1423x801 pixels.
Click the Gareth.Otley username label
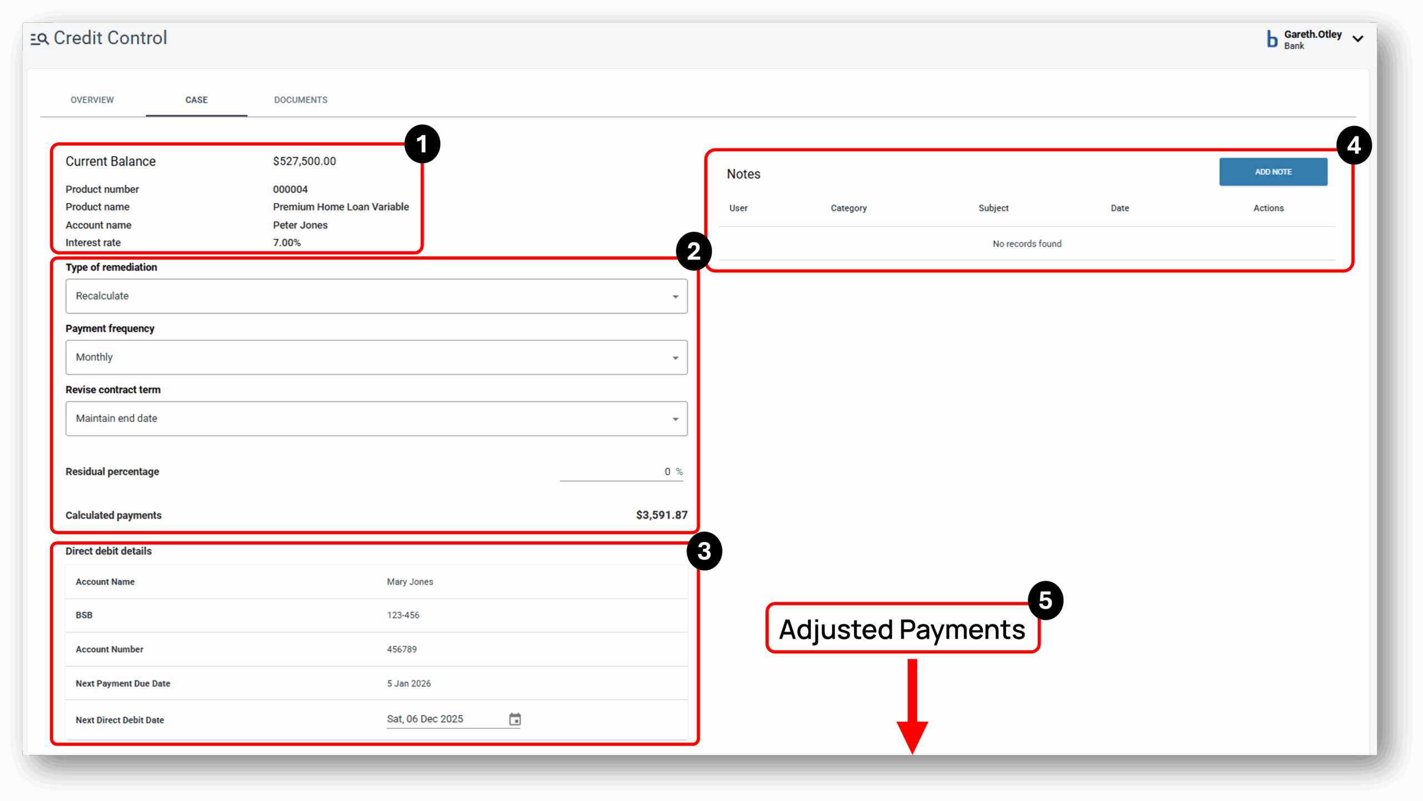tap(1312, 34)
